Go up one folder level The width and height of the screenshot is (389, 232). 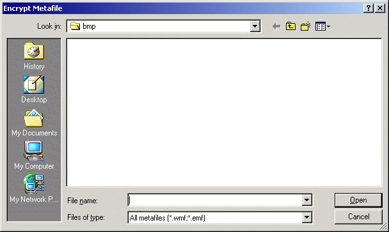click(x=290, y=26)
